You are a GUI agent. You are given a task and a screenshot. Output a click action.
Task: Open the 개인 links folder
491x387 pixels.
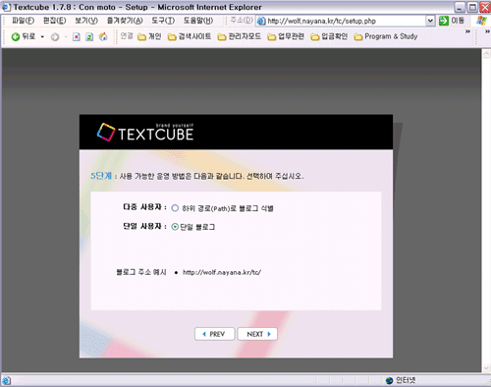click(x=149, y=36)
